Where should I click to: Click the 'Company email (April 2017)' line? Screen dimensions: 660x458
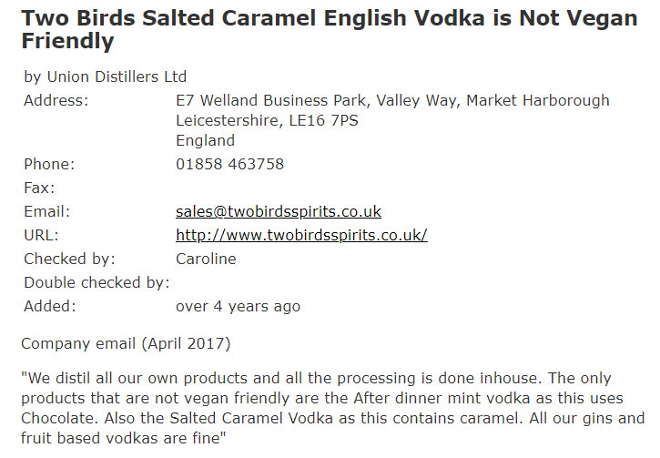coord(126,344)
